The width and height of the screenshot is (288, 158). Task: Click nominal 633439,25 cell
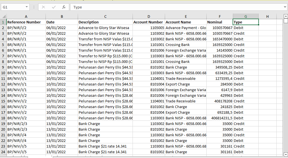(x=220, y=73)
